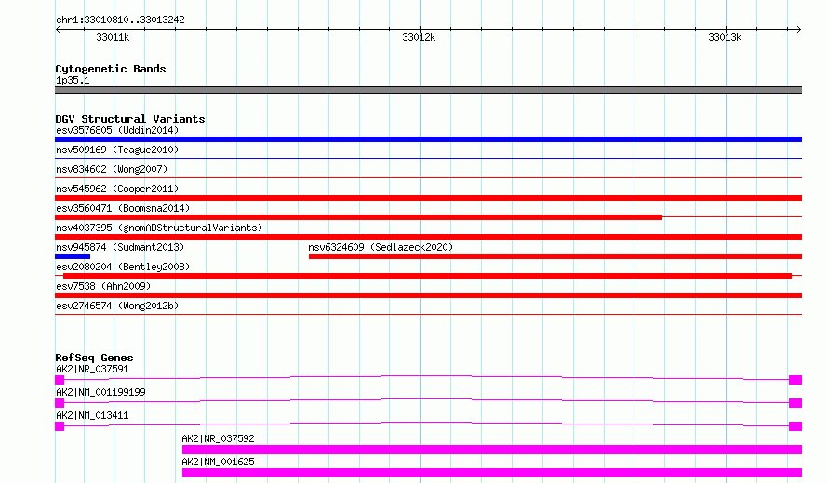828x483 pixels.
Task: Select the thick blue esv3576805 variant bar
Action: pos(428,139)
